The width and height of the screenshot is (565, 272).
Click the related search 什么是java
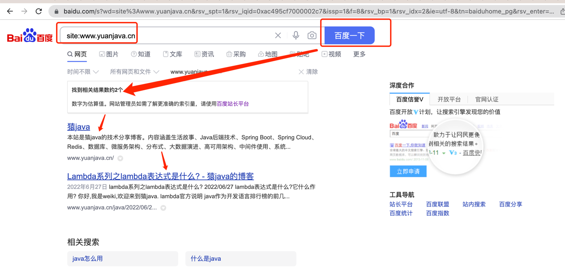241,259
